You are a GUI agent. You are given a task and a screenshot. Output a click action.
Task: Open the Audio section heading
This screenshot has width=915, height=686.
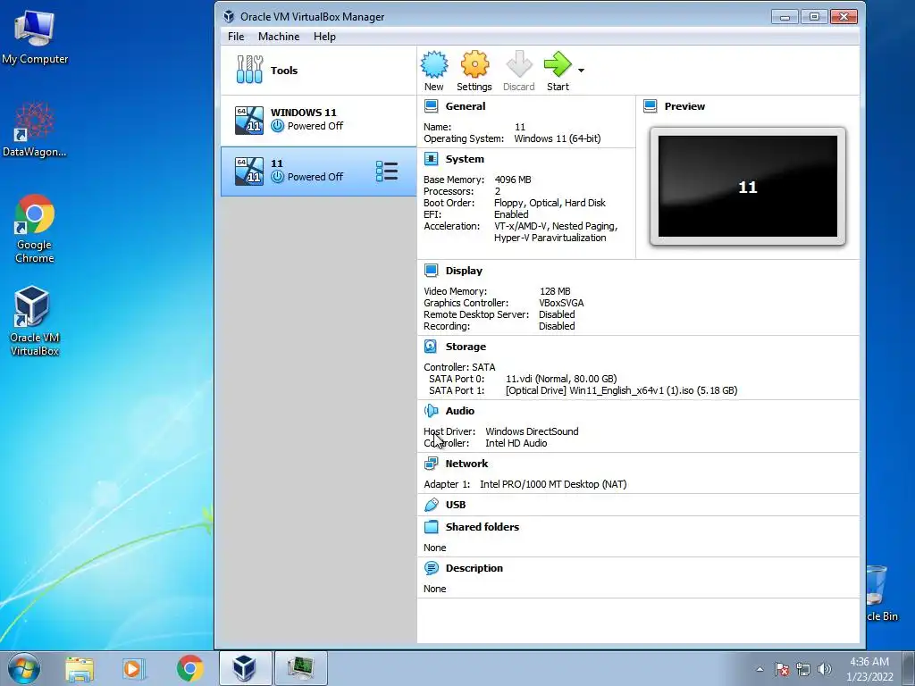tap(460, 411)
